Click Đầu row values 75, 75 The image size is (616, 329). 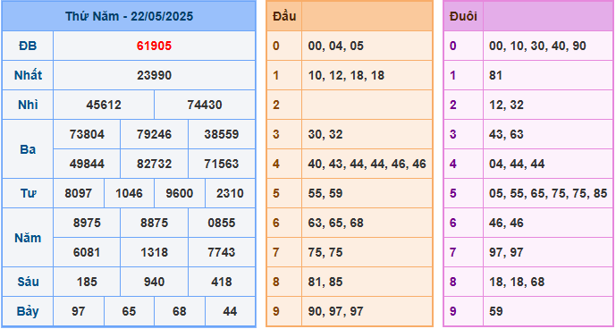[x=325, y=252]
